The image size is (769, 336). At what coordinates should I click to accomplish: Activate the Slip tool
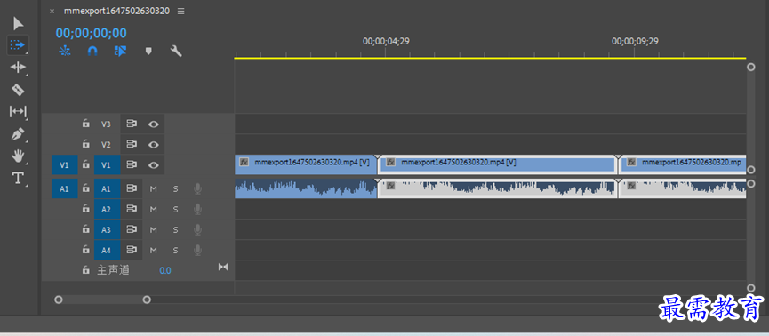tap(18, 112)
